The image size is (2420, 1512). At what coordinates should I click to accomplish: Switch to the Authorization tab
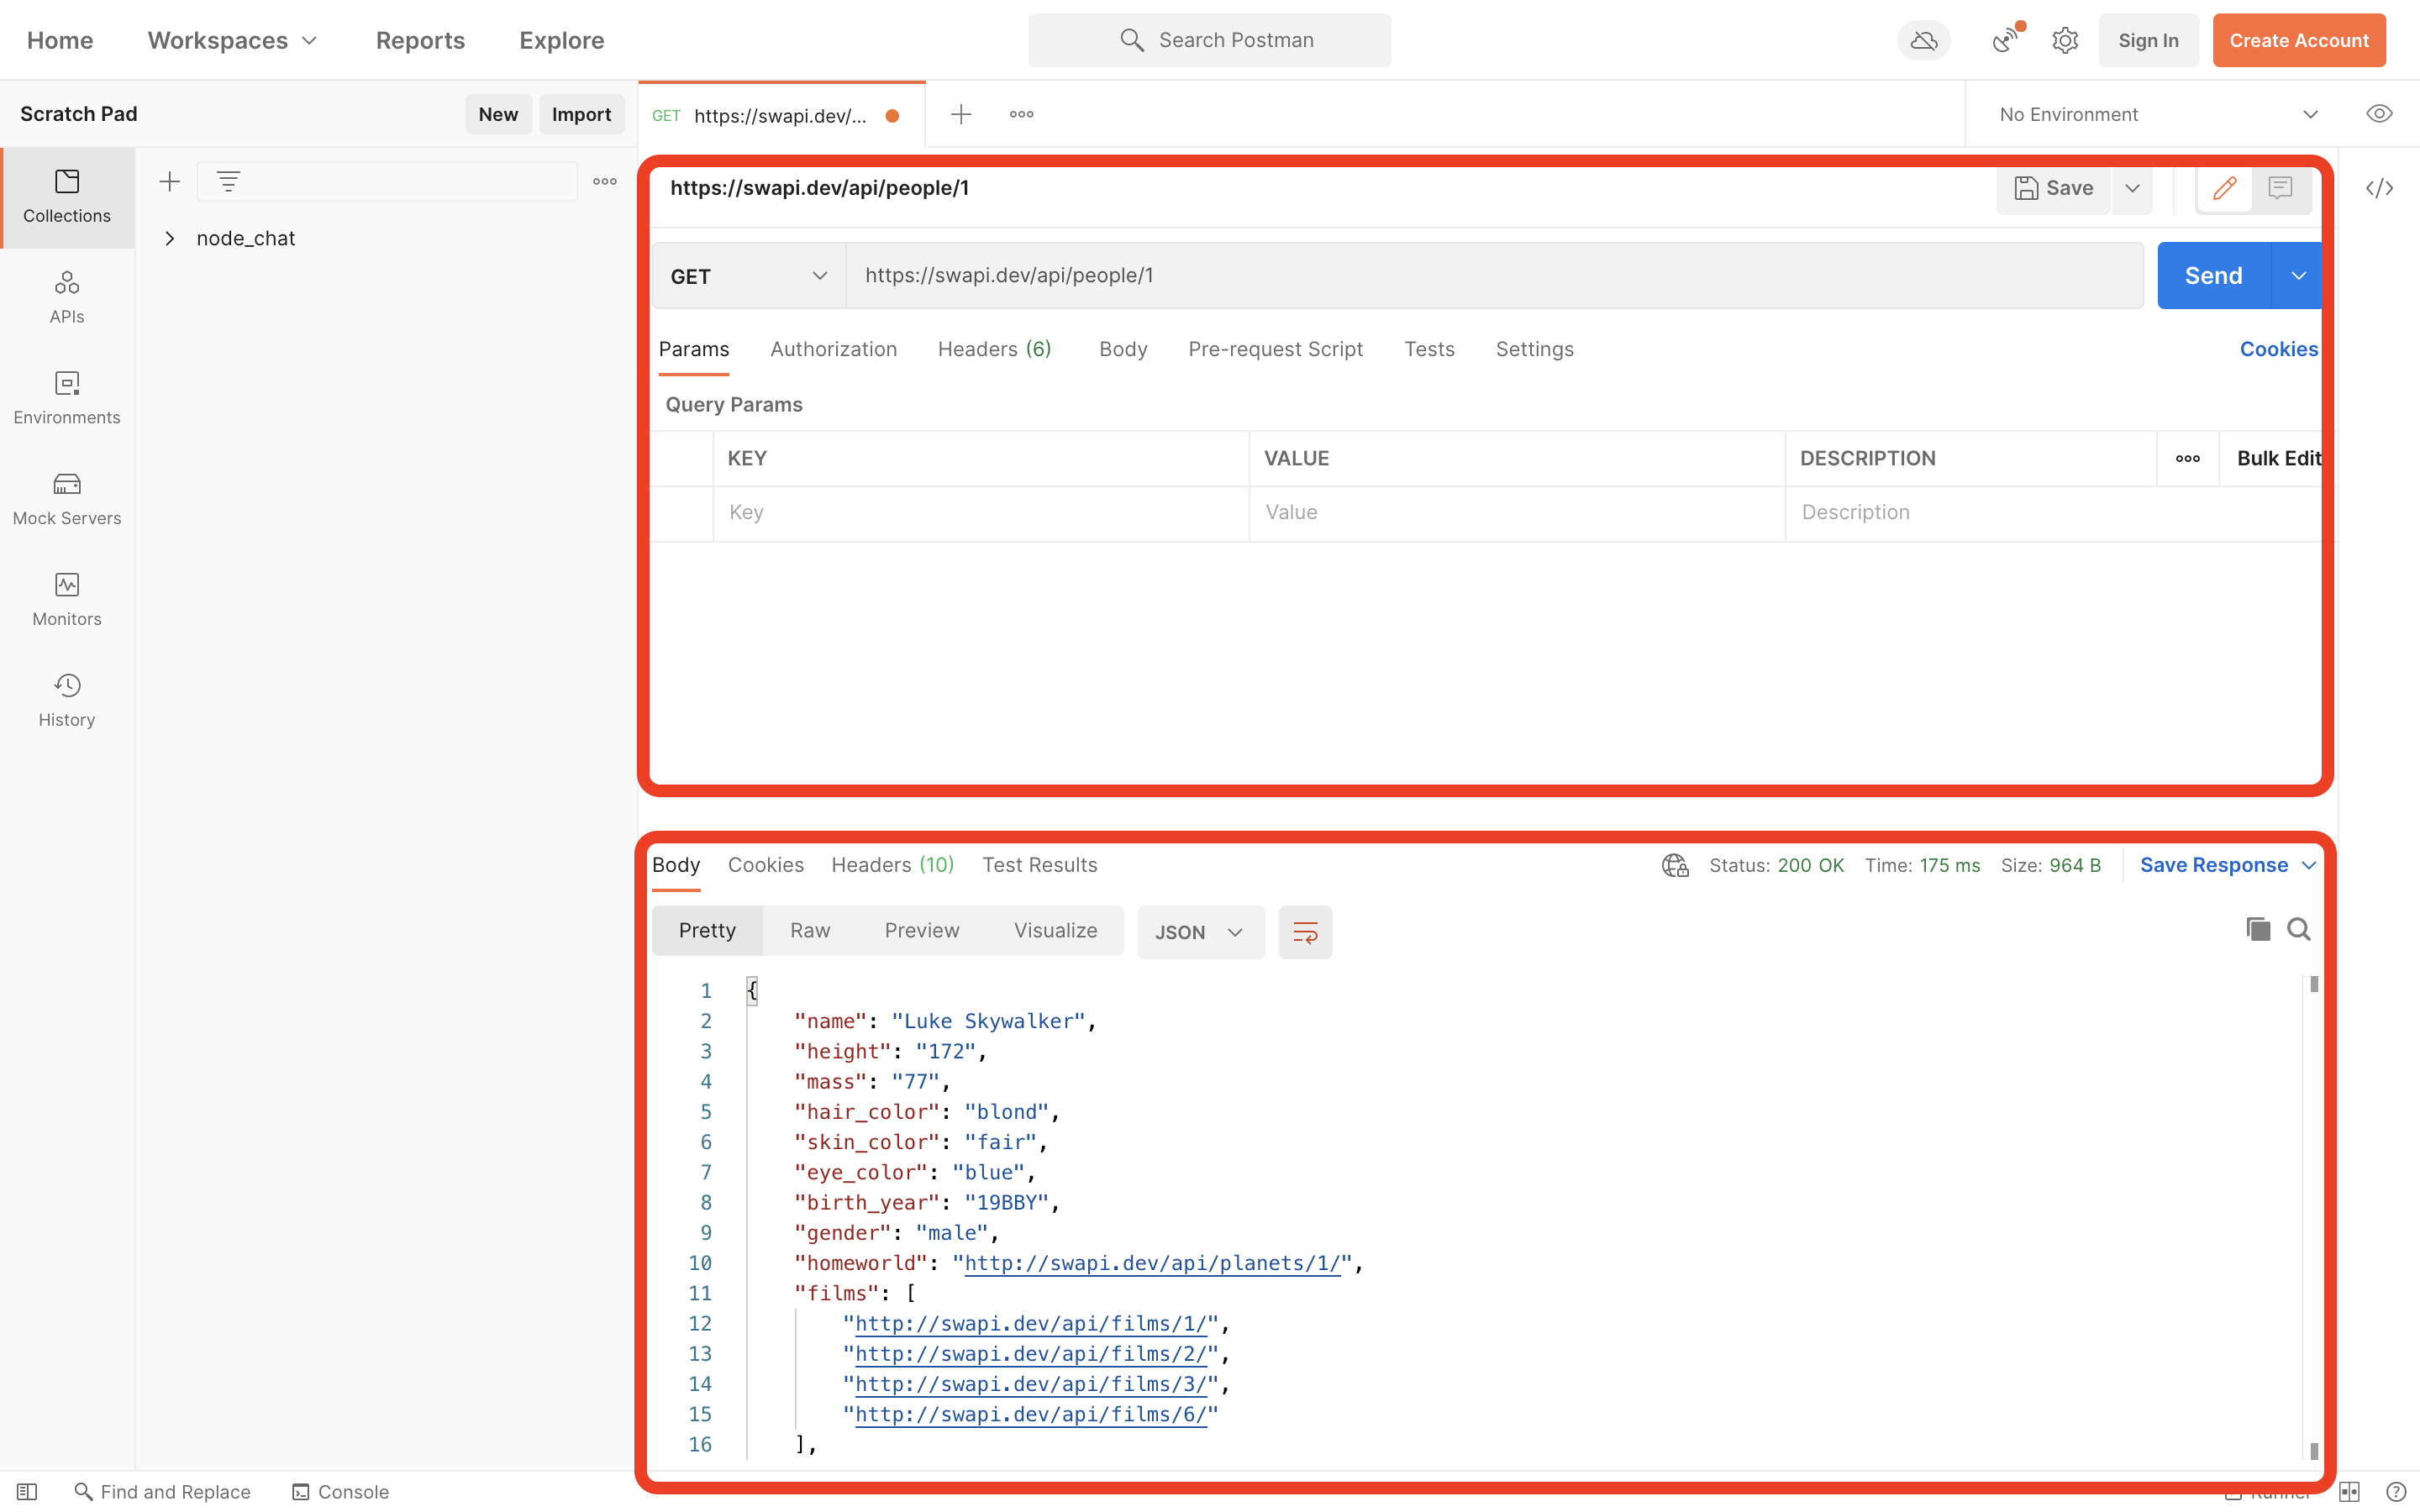point(833,349)
